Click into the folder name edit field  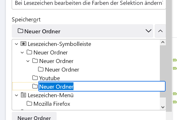point(114,86)
